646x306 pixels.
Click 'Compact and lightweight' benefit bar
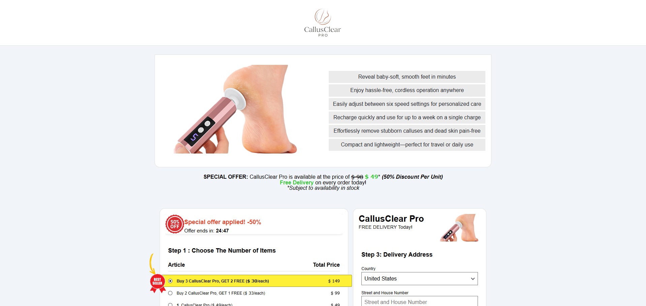tap(407, 145)
